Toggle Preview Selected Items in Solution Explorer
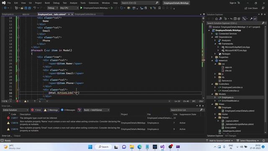 point(255,19)
